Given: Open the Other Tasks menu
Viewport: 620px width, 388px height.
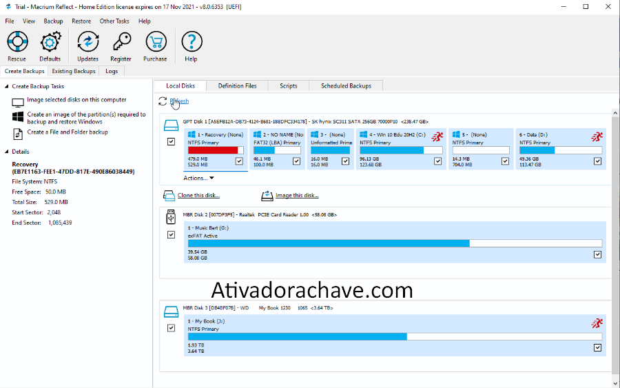Looking at the screenshot, I should (x=114, y=21).
